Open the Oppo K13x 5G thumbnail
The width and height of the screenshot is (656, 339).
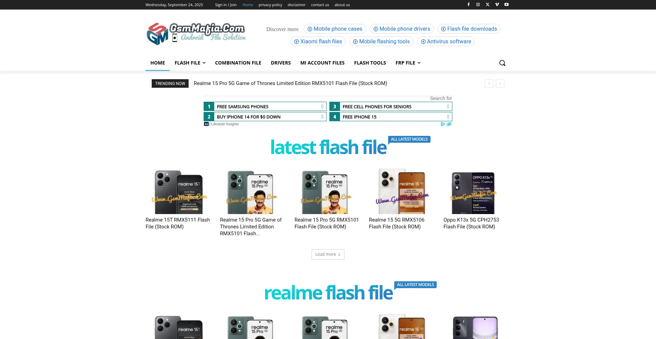tap(476, 191)
